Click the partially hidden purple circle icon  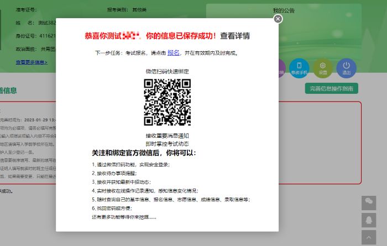(282, 68)
